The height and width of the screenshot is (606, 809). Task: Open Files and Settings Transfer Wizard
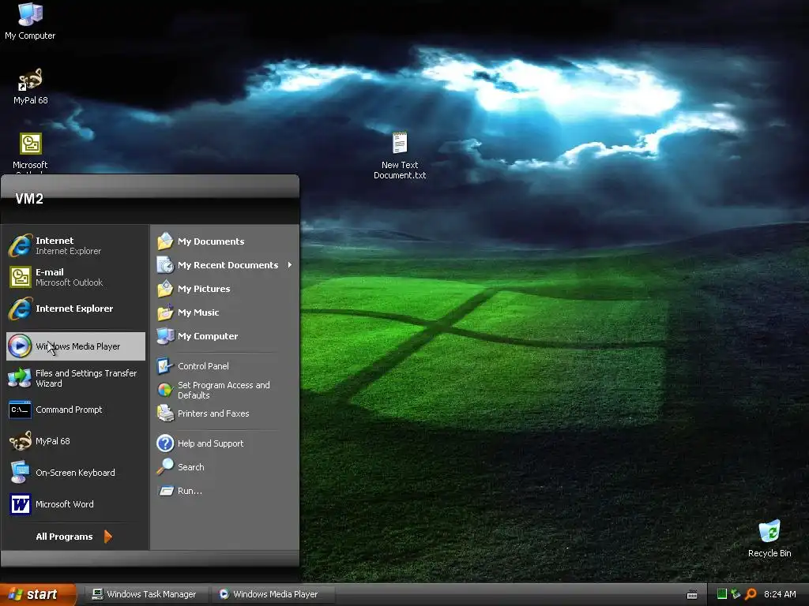click(x=75, y=378)
